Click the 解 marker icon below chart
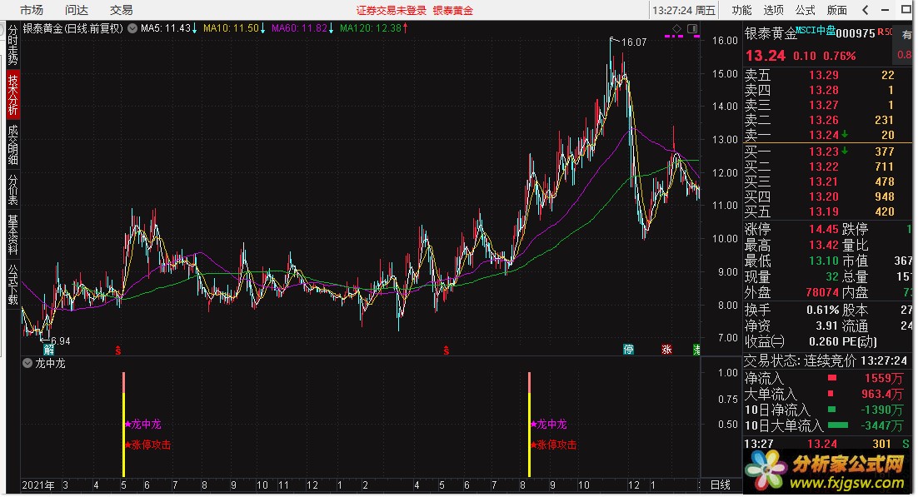This screenshot has height=497, width=918. point(48,350)
